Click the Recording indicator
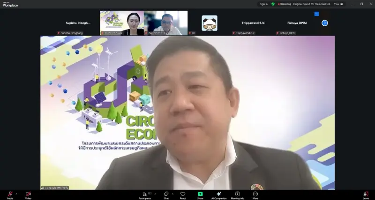This screenshot has width=375, height=200. pyautogui.click(x=285, y=4)
